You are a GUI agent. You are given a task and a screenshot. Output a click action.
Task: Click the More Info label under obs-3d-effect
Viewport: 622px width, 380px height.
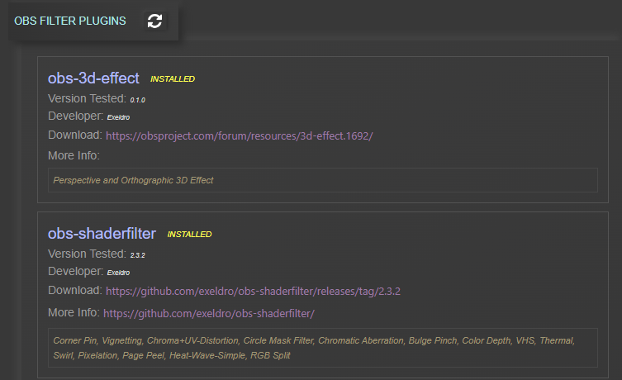[x=74, y=155]
